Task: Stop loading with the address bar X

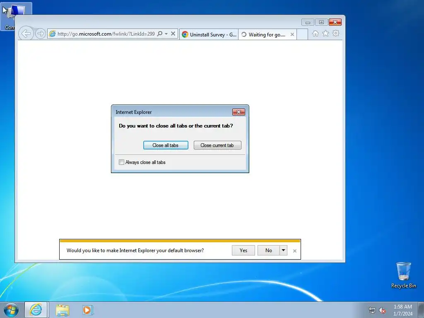Action: point(173,34)
